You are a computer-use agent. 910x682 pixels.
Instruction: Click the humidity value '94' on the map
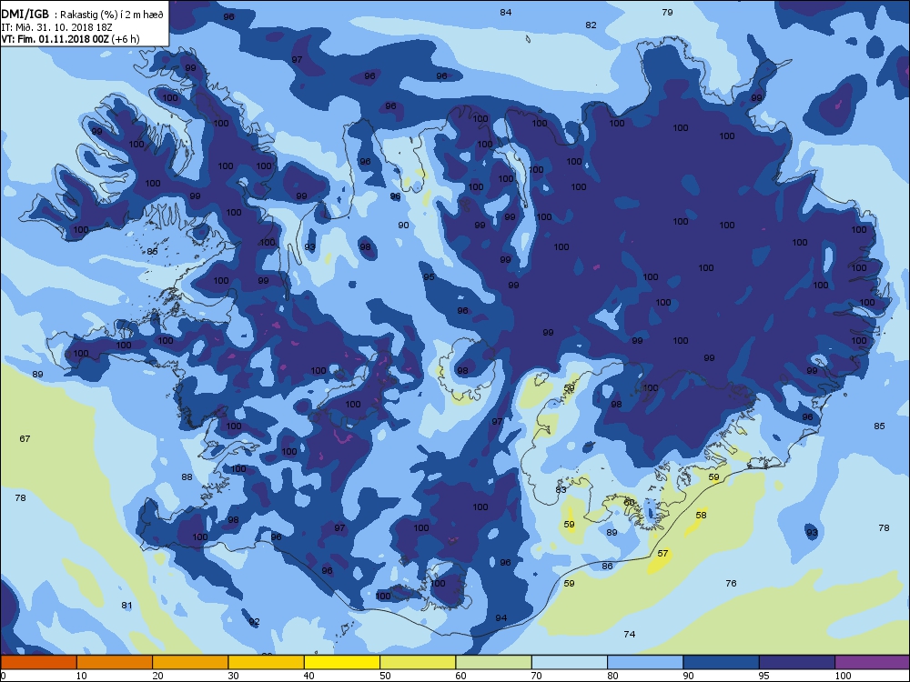(x=500, y=618)
